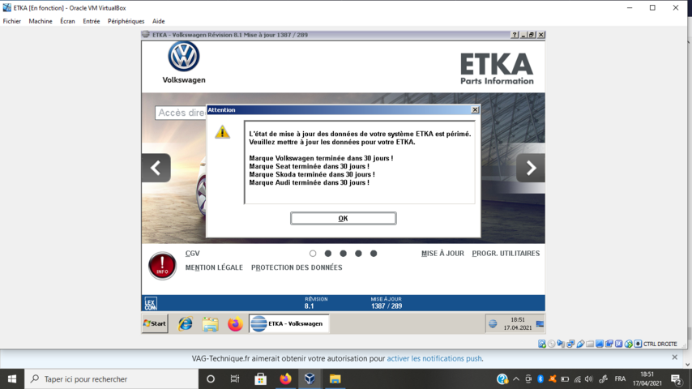Click VirtualBox hard disk activity icon
Screen dimensions: 692x389
(542, 344)
